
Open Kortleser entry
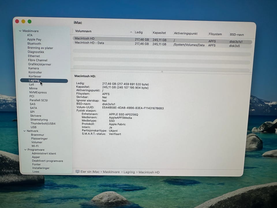point(35,76)
